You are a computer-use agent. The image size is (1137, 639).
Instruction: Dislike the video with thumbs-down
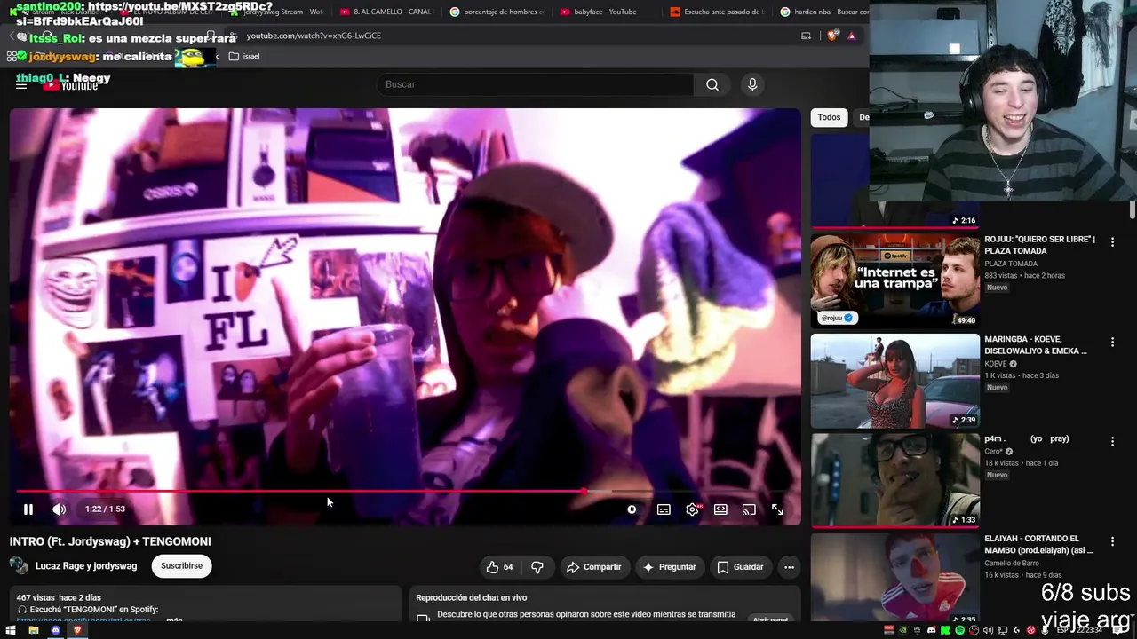[x=537, y=567]
